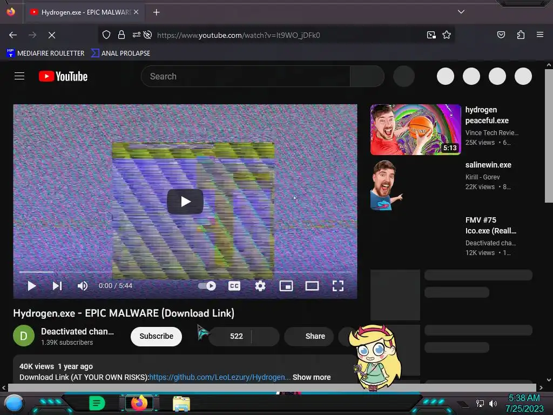Save page to Pocket
553x415 pixels.
click(x=501, y=35)
